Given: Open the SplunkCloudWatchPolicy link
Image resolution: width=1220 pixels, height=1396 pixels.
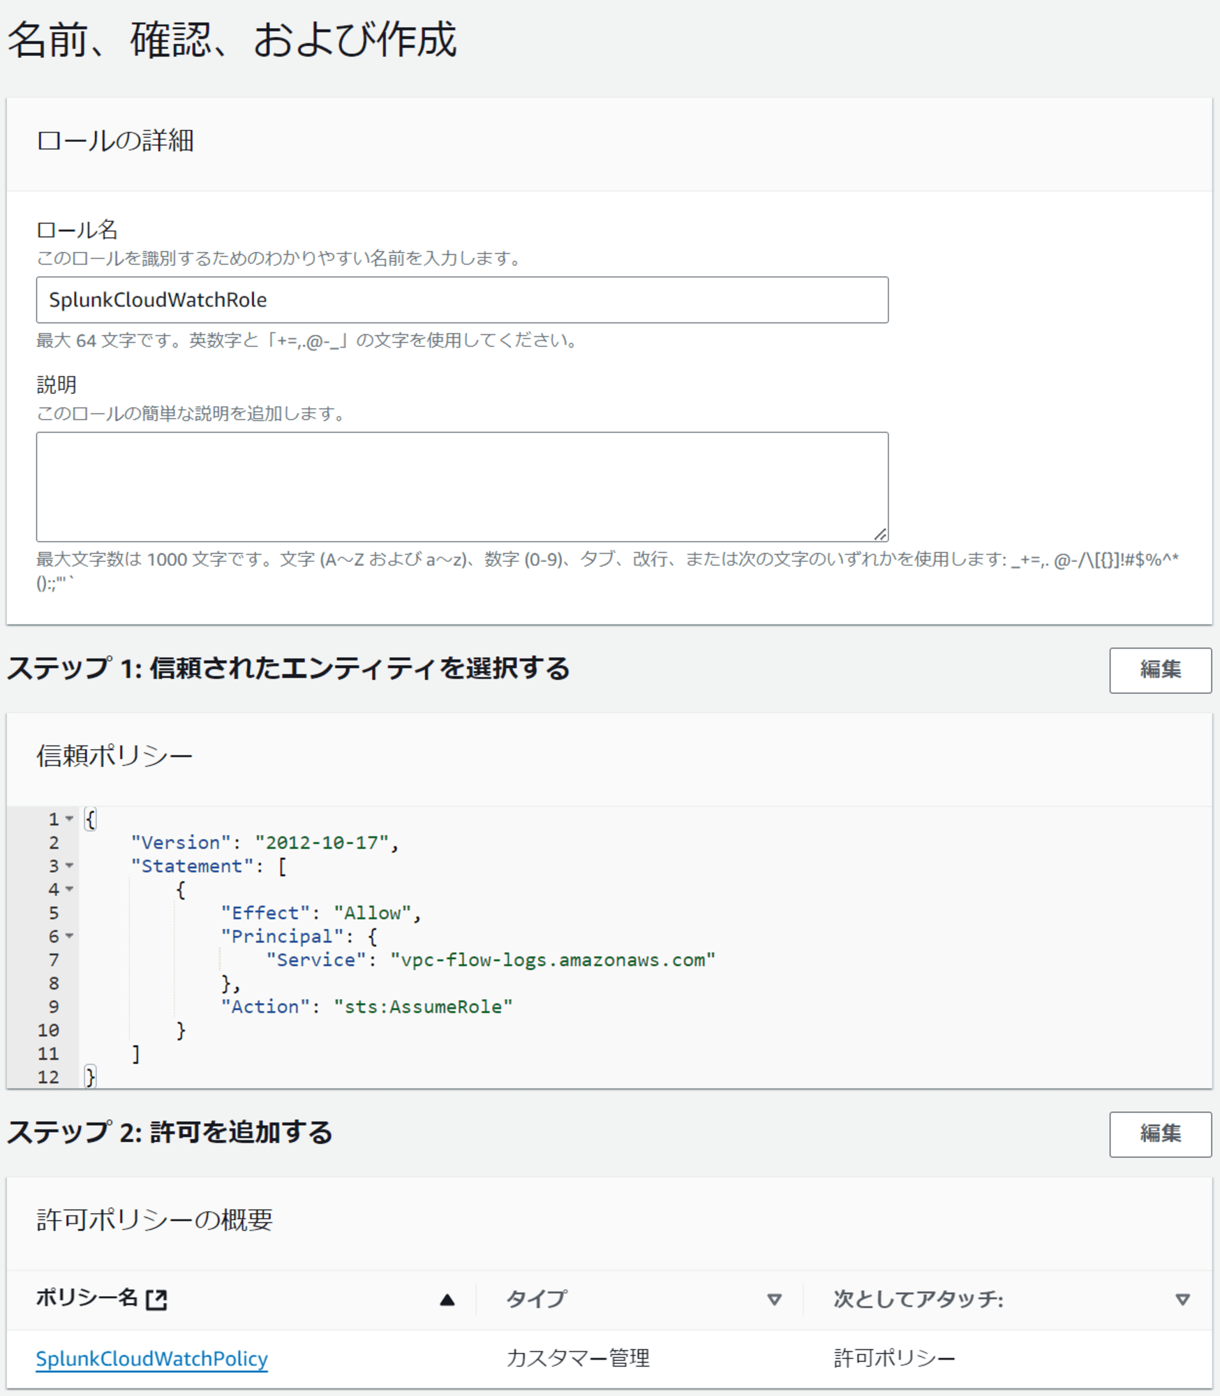Looking at the screenshot, I should (x=151, y=1358).
